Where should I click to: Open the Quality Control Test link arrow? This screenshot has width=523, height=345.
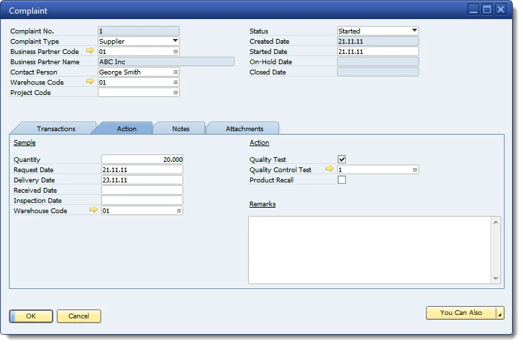tap(330, 169)
